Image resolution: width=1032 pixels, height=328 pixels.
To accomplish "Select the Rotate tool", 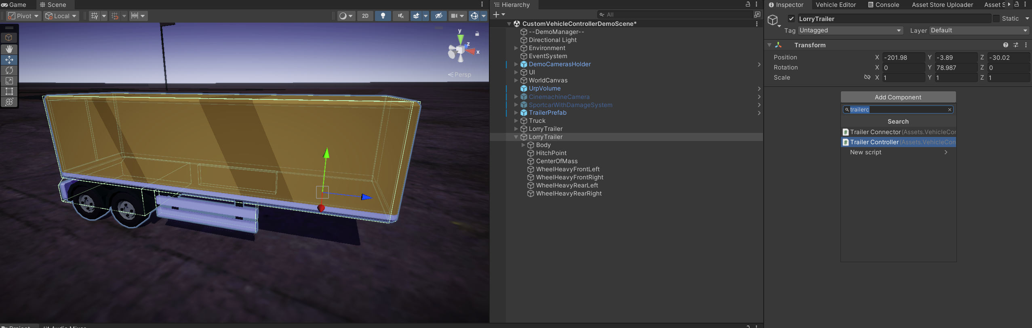I will click(9, 70).
